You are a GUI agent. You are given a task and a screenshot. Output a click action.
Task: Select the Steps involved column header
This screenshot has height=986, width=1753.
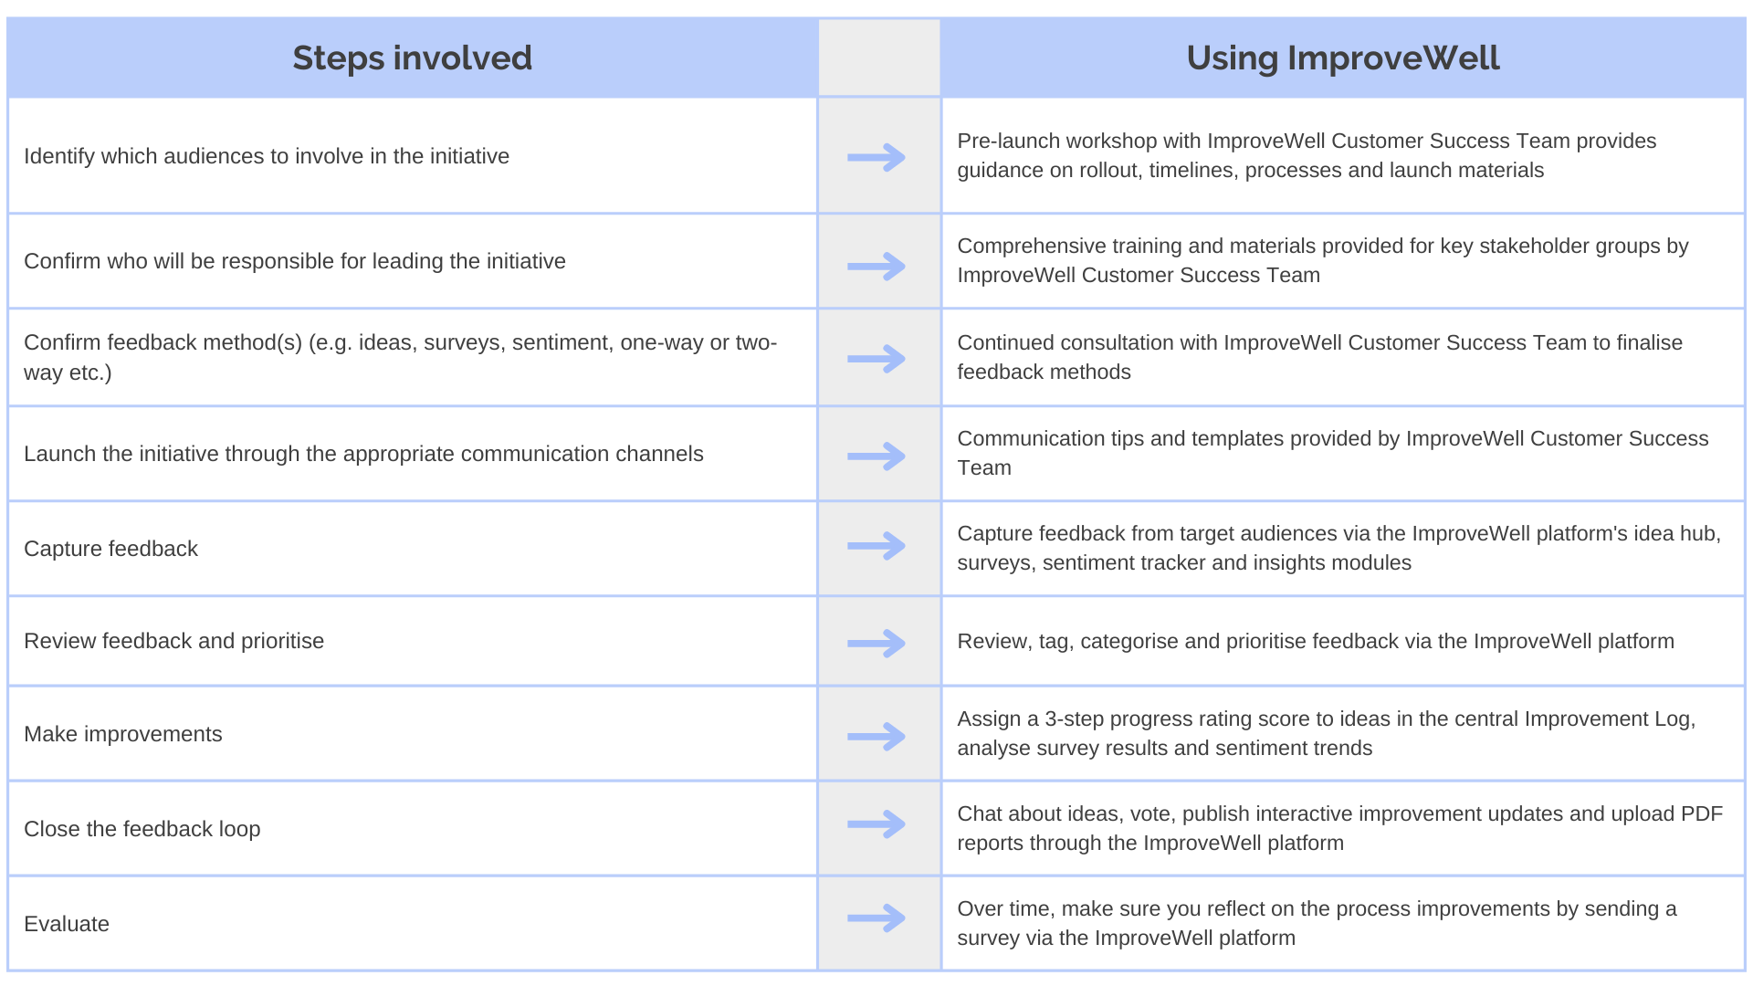tap(412, 58)
